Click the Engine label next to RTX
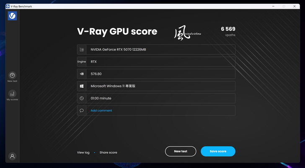305x168 pixels. click(82, 62)
